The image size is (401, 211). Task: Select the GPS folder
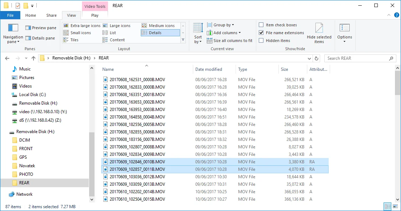(23, 157)
